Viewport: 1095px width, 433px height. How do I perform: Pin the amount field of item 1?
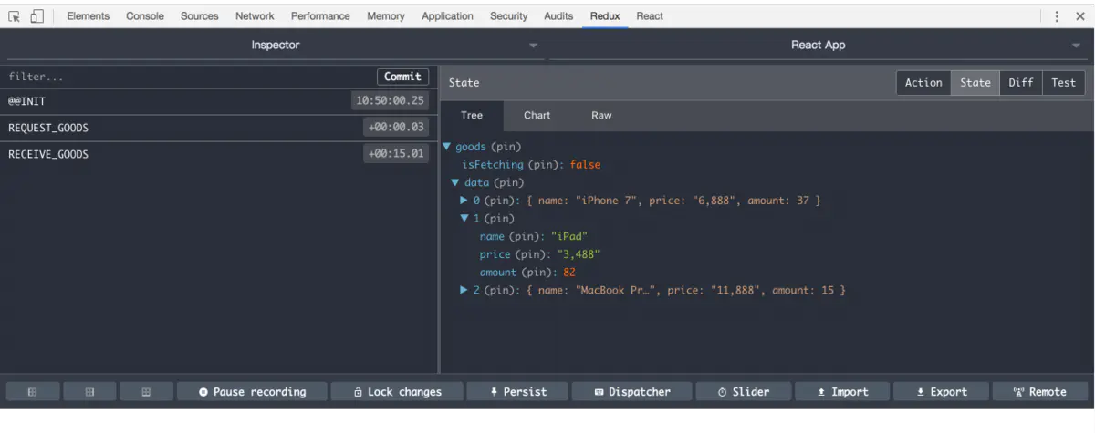click(x=538, y=273)
